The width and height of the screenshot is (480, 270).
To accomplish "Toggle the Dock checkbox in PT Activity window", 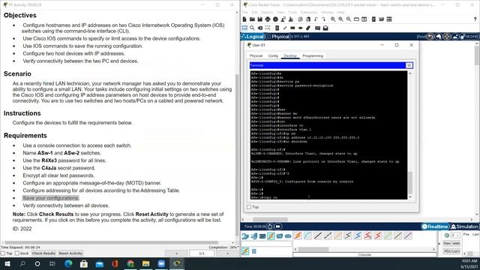I will pos(17,253).
